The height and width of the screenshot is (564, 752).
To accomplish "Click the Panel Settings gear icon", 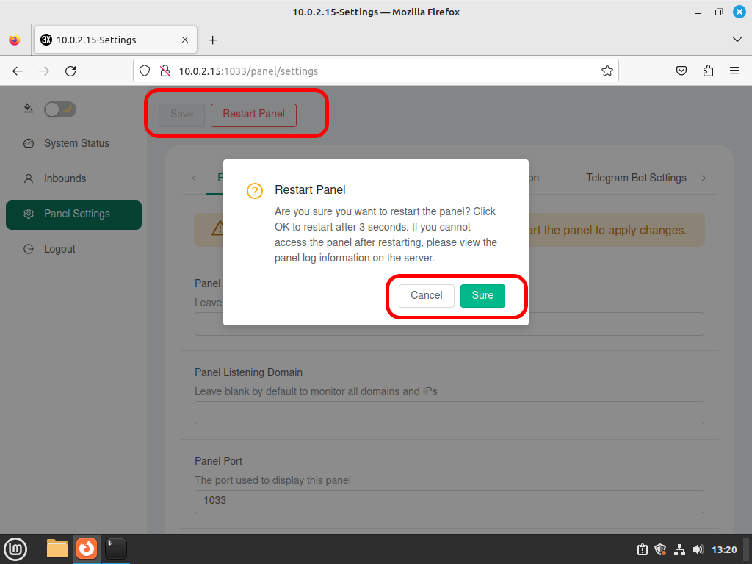I will (29, 214).
